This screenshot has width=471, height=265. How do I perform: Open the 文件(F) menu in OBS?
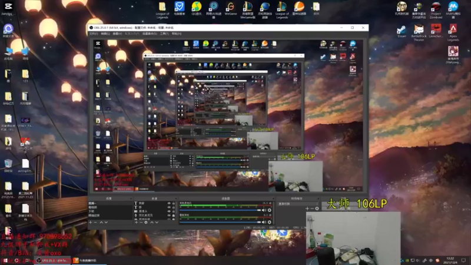point(94,34)
